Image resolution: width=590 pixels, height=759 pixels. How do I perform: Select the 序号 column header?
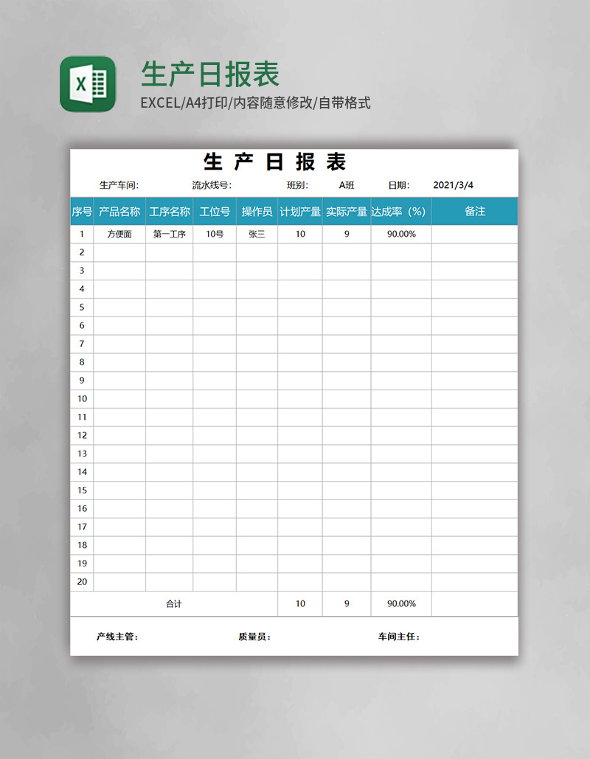pyautogui.click(x=82, y=211)
